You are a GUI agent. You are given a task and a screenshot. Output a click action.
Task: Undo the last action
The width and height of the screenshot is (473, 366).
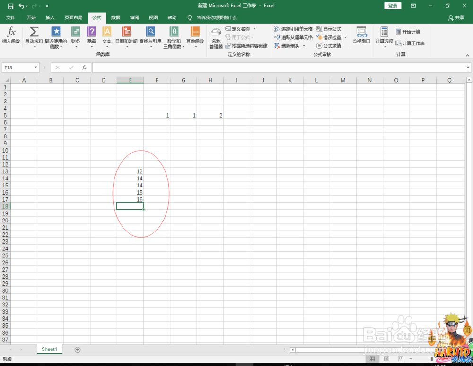(21, 6)
